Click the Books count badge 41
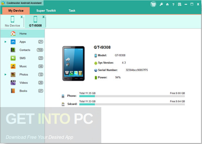The image size is (202, 144). point(41,91)
